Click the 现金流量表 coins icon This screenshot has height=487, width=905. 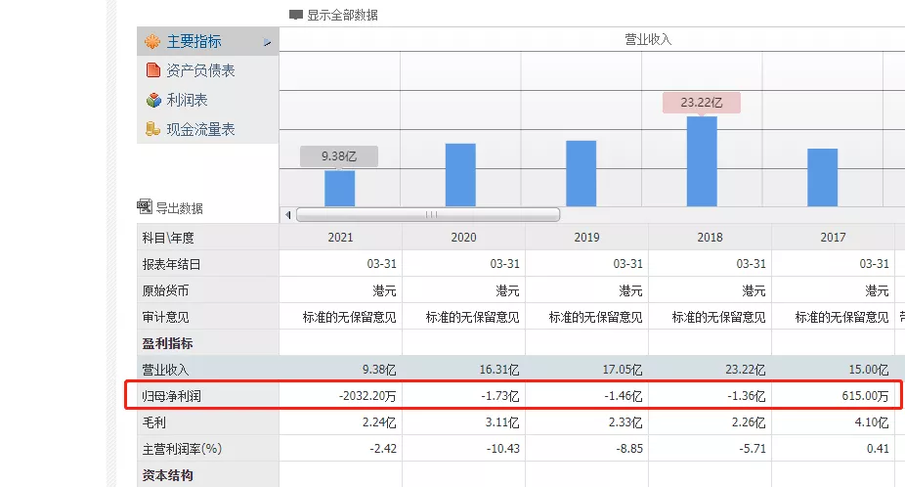click(x=152, y=129)
